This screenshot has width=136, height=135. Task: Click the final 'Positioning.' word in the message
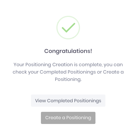(x=68, y=79)
